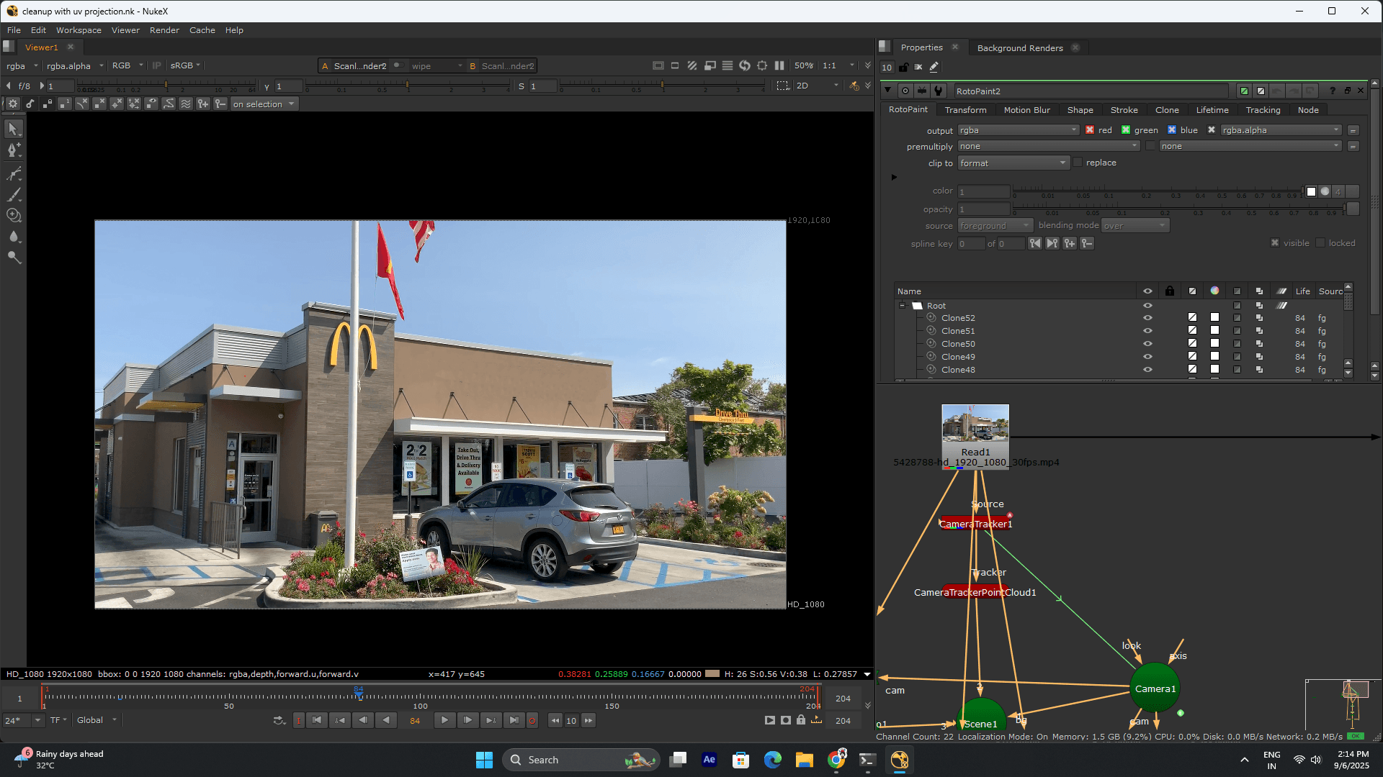Switch to the Background Renders tab
1383x777 pixels.
pos(1020,48)
